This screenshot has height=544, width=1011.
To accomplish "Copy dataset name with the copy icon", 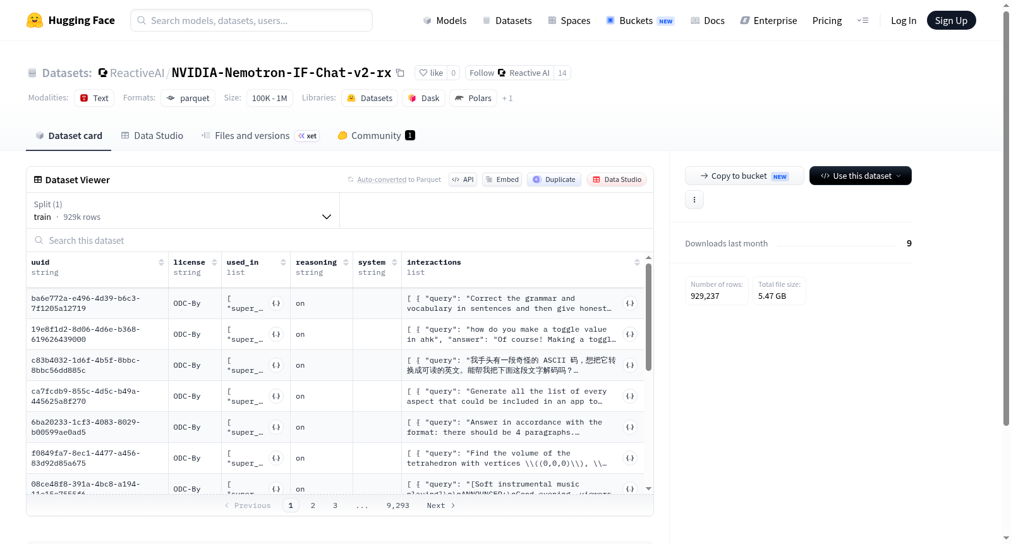I will (400, 73).
